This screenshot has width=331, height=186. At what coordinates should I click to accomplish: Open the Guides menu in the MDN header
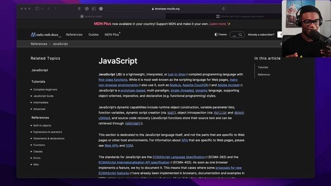[94, 35]
